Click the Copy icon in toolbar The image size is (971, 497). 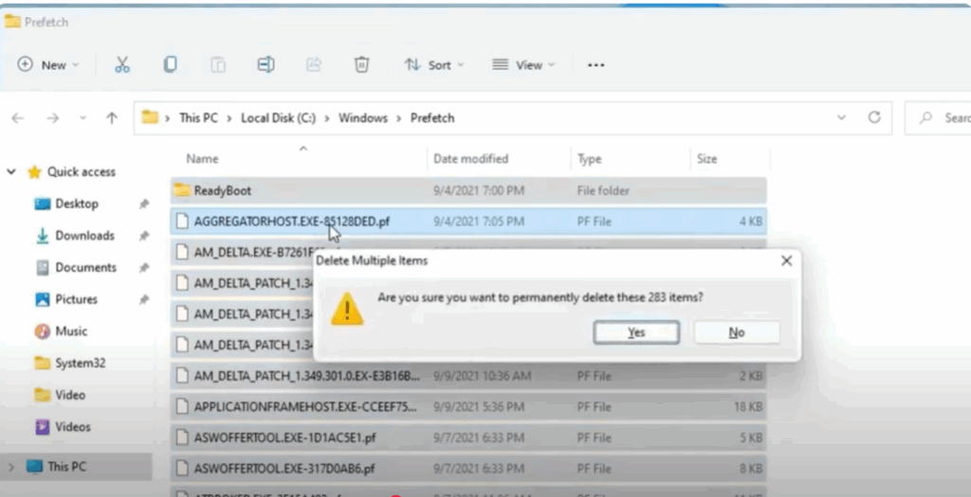click(x=170, y=64)
